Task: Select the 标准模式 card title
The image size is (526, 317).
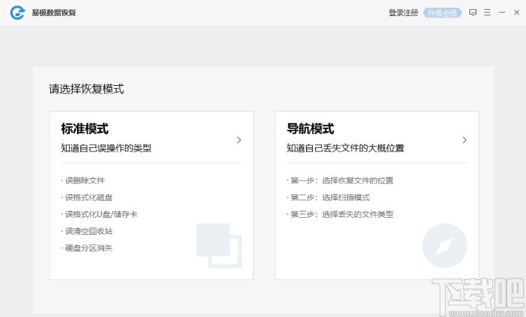Action: pyautogui.click(x=85, y=128)
